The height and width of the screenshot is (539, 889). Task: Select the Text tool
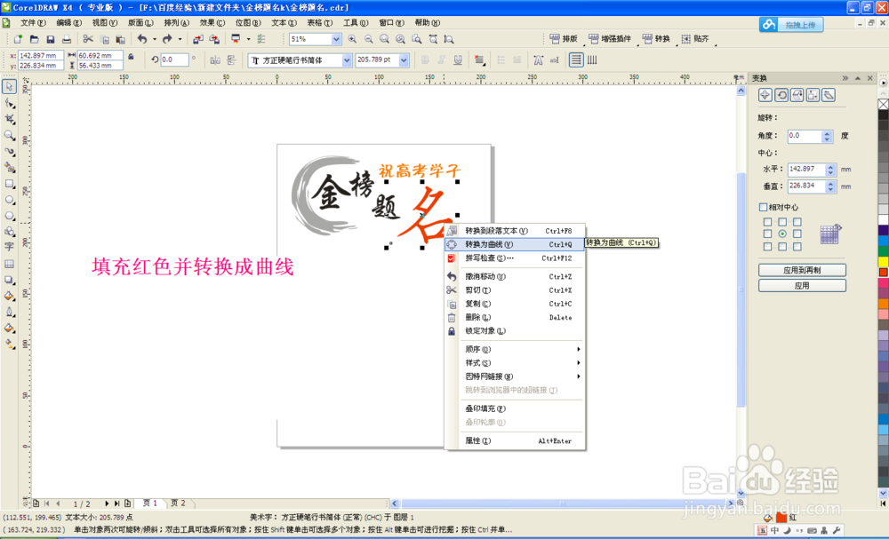click(x=10, y=248)
